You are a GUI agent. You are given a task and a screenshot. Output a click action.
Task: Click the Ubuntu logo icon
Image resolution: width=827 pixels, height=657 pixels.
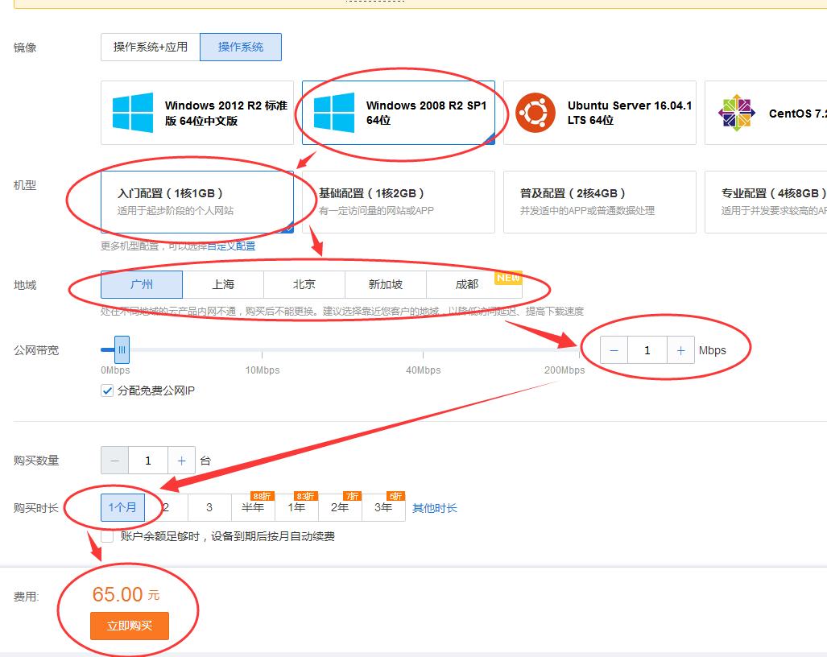coord(535,113)
